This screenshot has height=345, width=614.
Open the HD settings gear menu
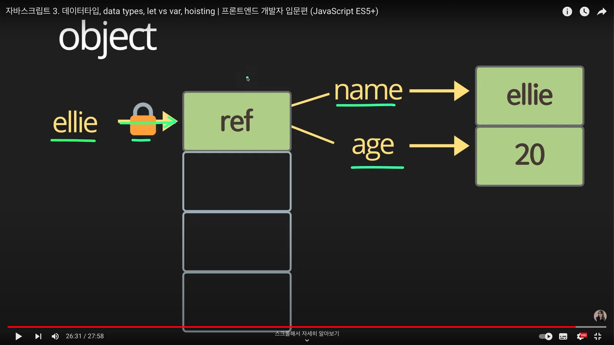(x=581, y=336)
